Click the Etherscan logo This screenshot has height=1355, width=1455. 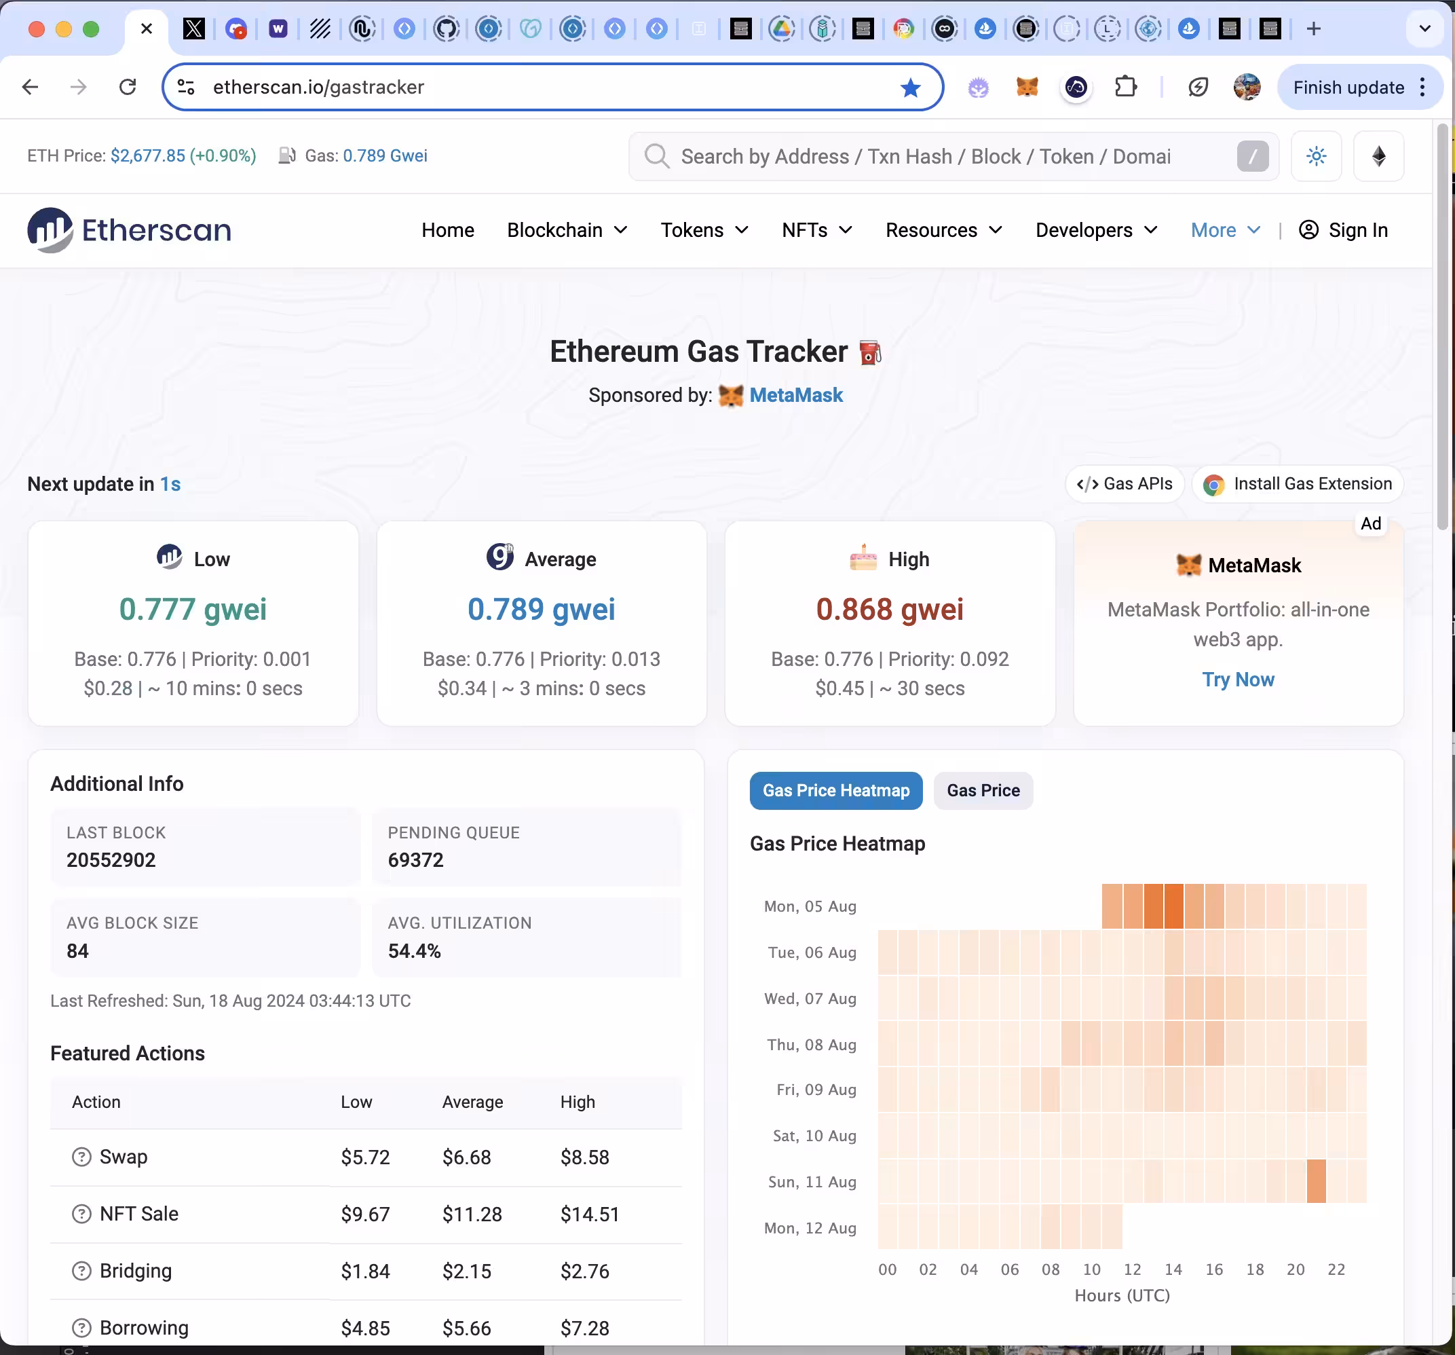(x=129, y=230)
